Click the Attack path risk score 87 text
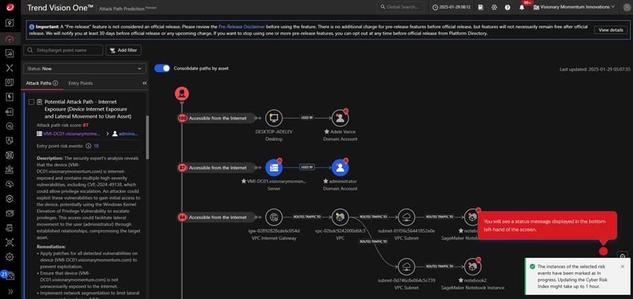This screenshot has width=633, height=299. pos(63,125)
